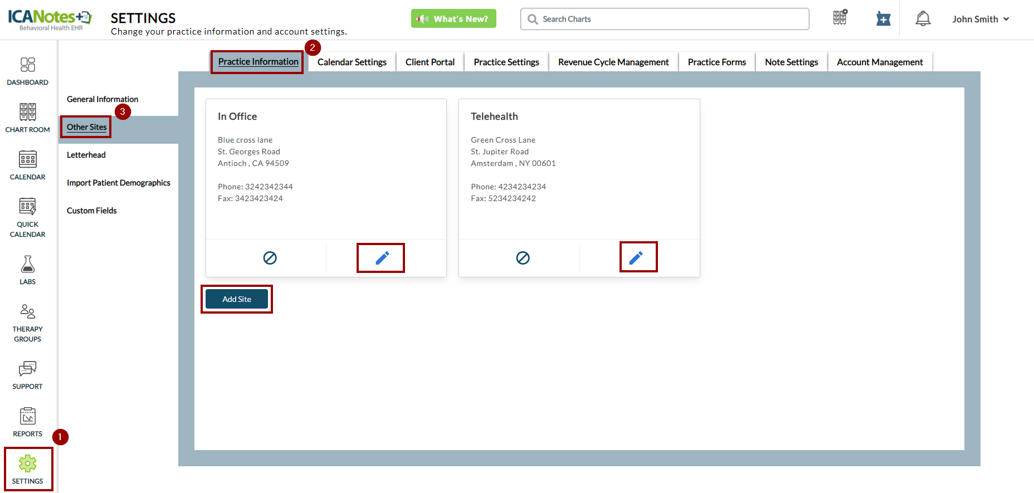The width and height of the screenshot is (1034, 493).
Task: Open the Revenue Cycle Management tab
Action: pyautogui.click(x=613, y=62)
